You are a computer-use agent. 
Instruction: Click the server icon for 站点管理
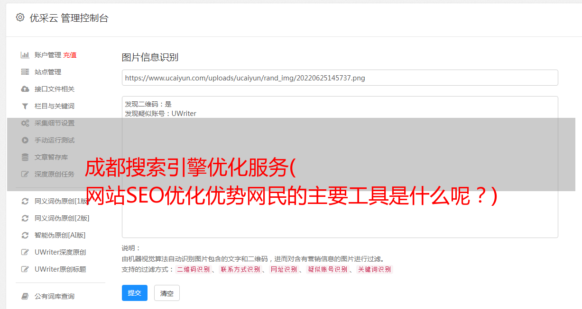point(25,72)
